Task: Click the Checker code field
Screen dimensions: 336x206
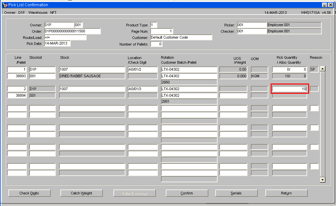Action: (x=252, y=31)
